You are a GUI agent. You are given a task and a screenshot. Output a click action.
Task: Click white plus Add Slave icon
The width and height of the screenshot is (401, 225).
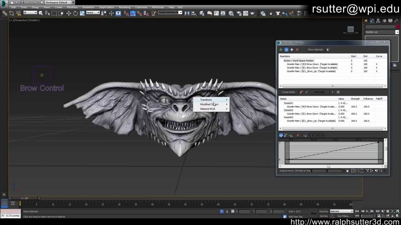coord(292,49)
